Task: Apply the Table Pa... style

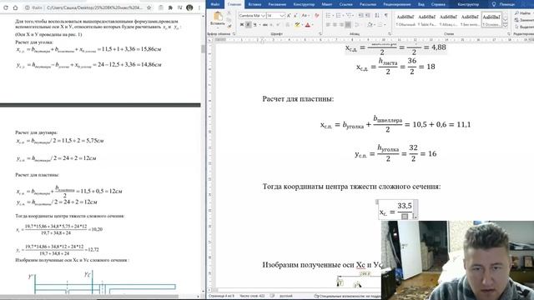Action: [427, 20]
